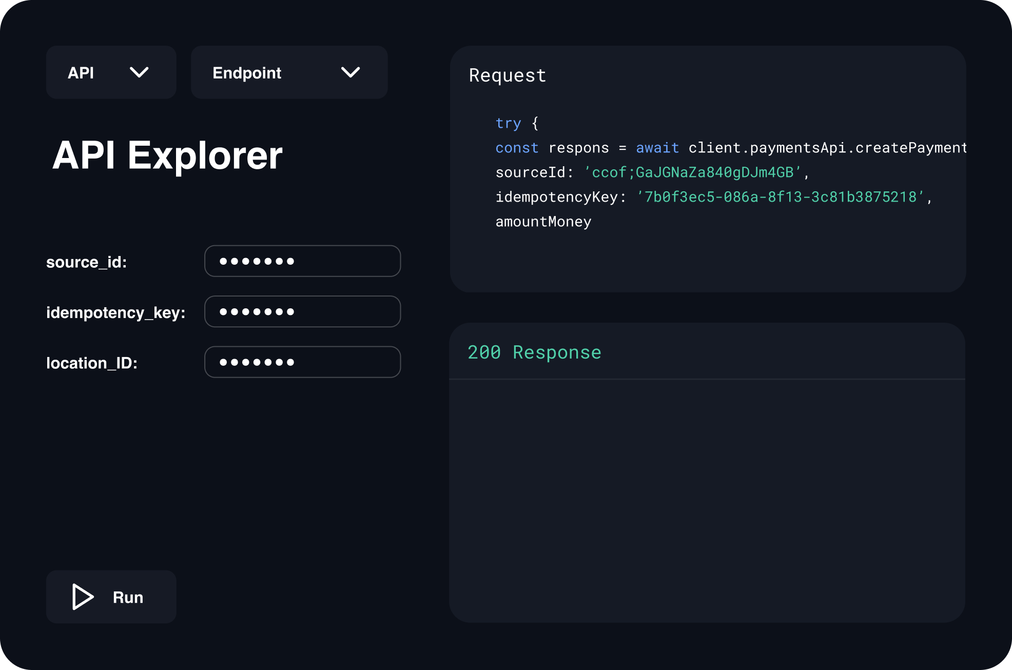Select the Run triangle playback icon
Image resolution: width=1012 pixels, height=670 pixels.
pyautogui.click(x=83, y=597)
